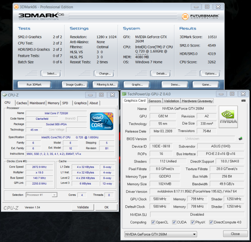Click the Driver Version field
This screenshot has height=242, width=251.
pos(197,192)
